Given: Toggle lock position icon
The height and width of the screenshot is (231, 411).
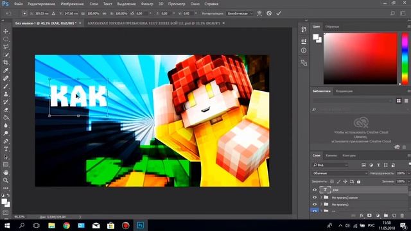Looking at the screenshot, I should pos(345,181).
